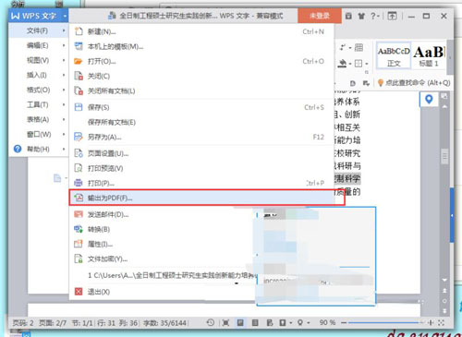The height and width of the screenshot is (337, 462).
Task: Expand the 插入(I) insert submenu
Action: click(39, 75)
